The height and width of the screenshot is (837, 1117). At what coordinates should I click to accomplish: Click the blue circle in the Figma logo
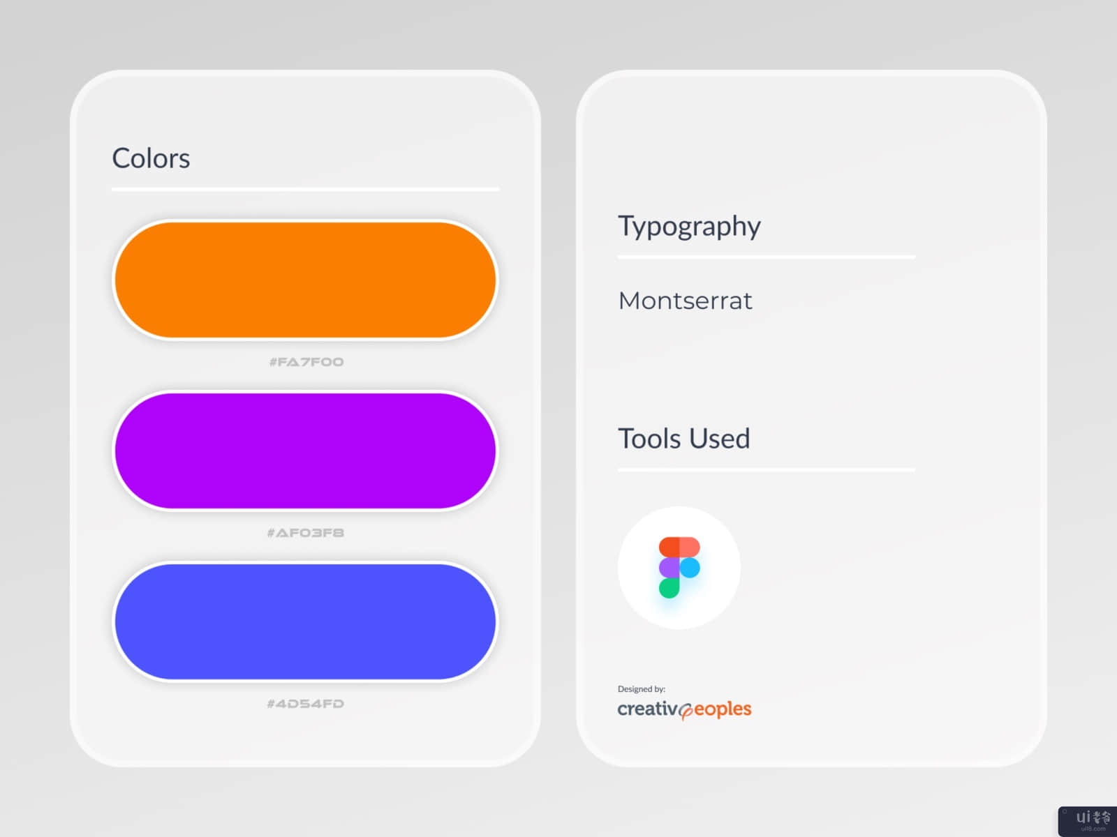pos(690,568)
